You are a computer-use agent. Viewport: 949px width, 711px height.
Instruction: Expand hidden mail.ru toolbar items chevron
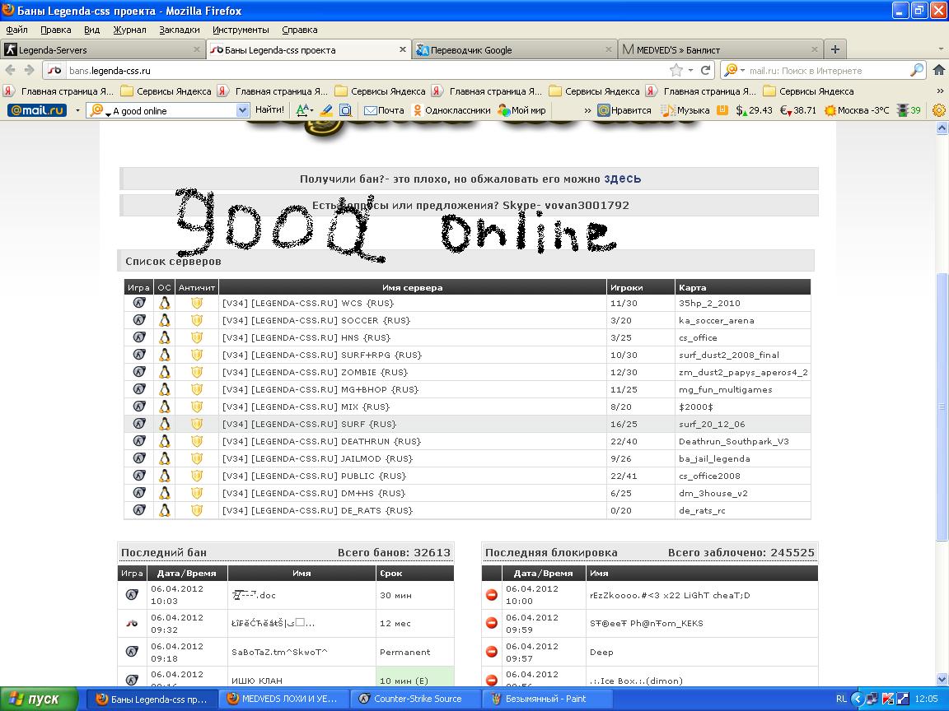587,110
